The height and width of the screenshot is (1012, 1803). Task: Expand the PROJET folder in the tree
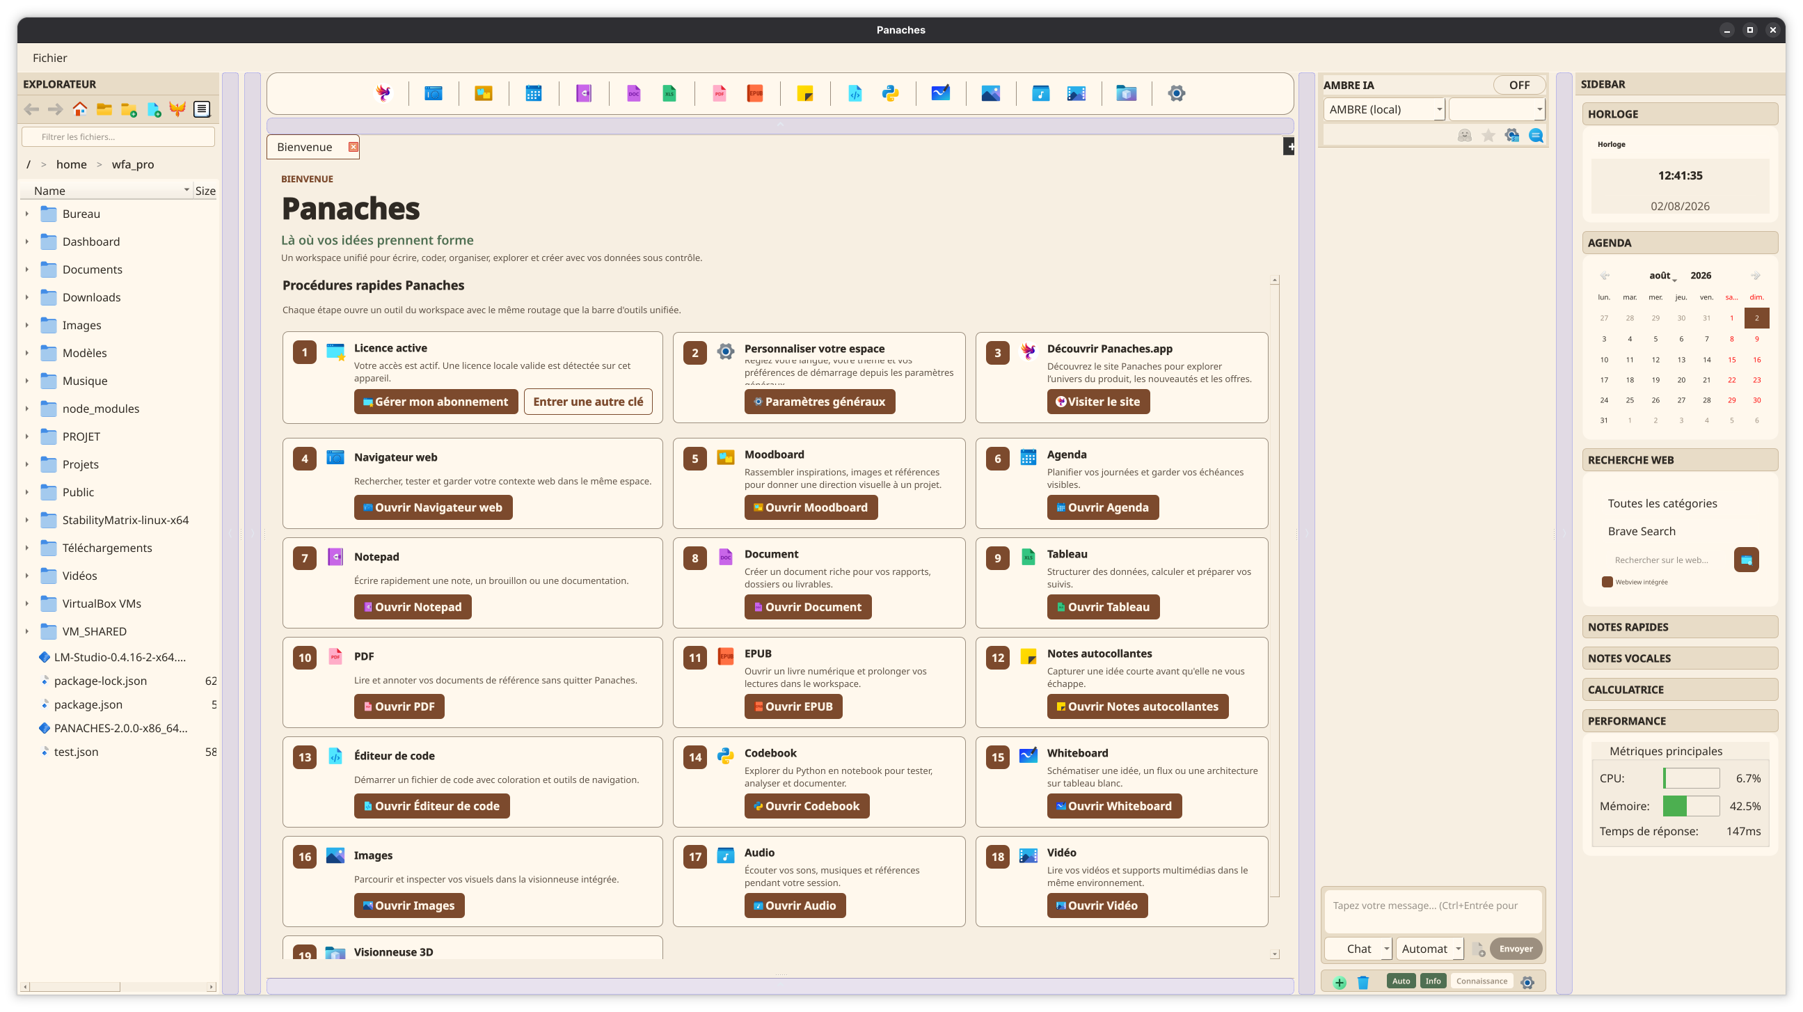tap(26, 436)
